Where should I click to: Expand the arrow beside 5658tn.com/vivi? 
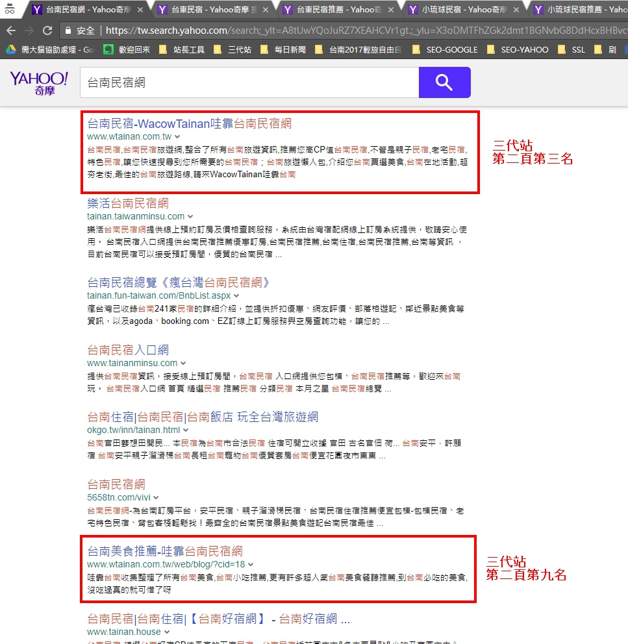[x=156, y=498]
